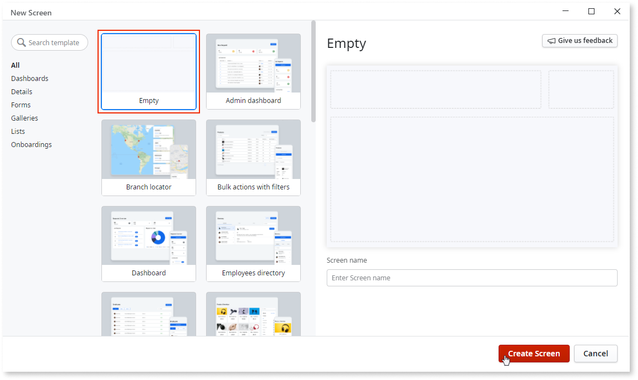
Task: Click the Search template field
Action: pyautogui.click(x=54, y=43)
